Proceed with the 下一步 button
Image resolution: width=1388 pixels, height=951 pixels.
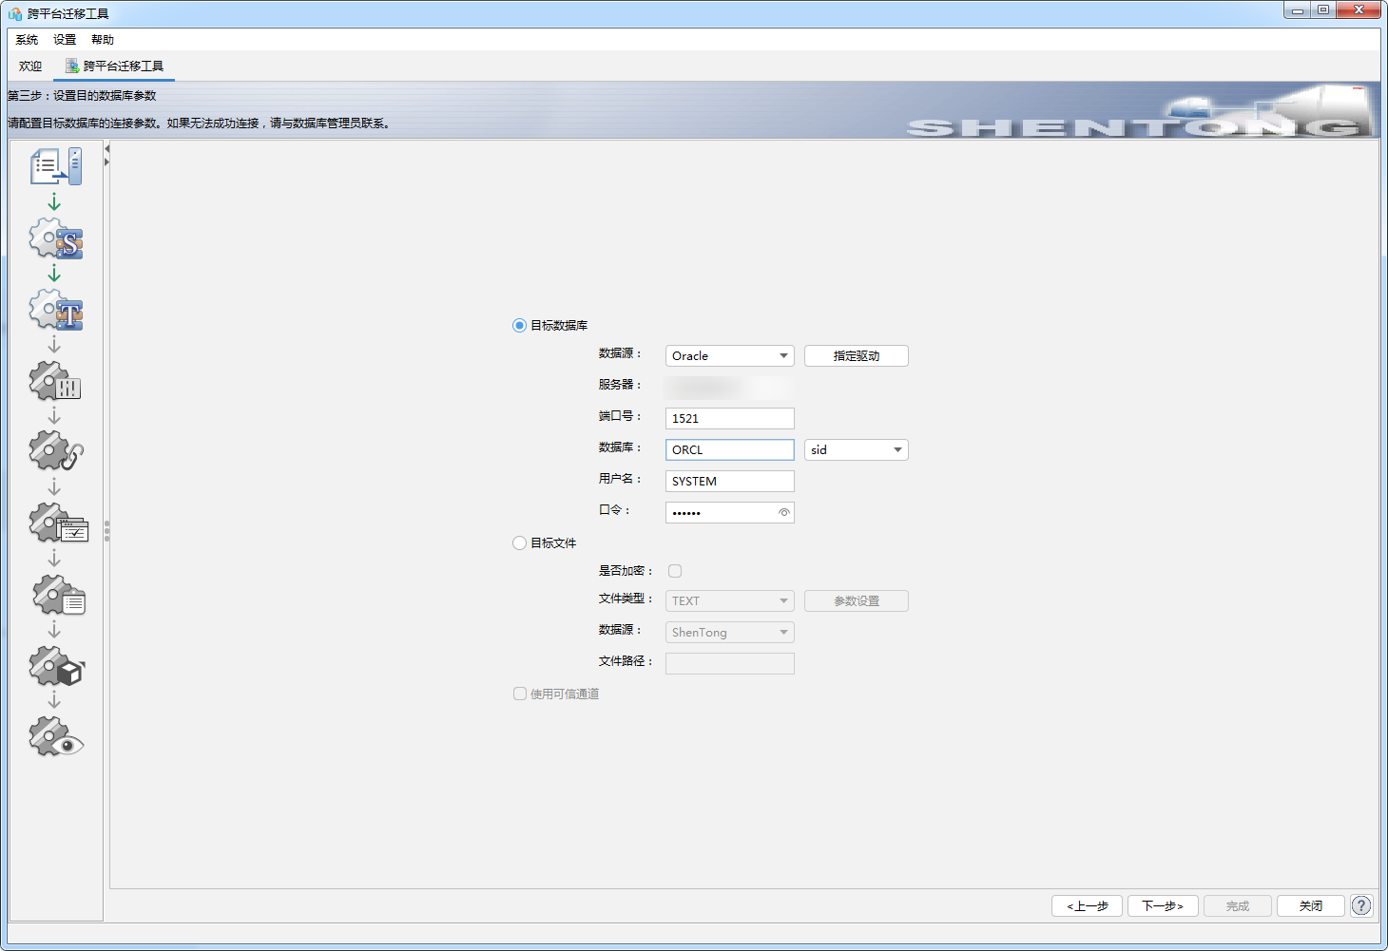[1162, 905]
